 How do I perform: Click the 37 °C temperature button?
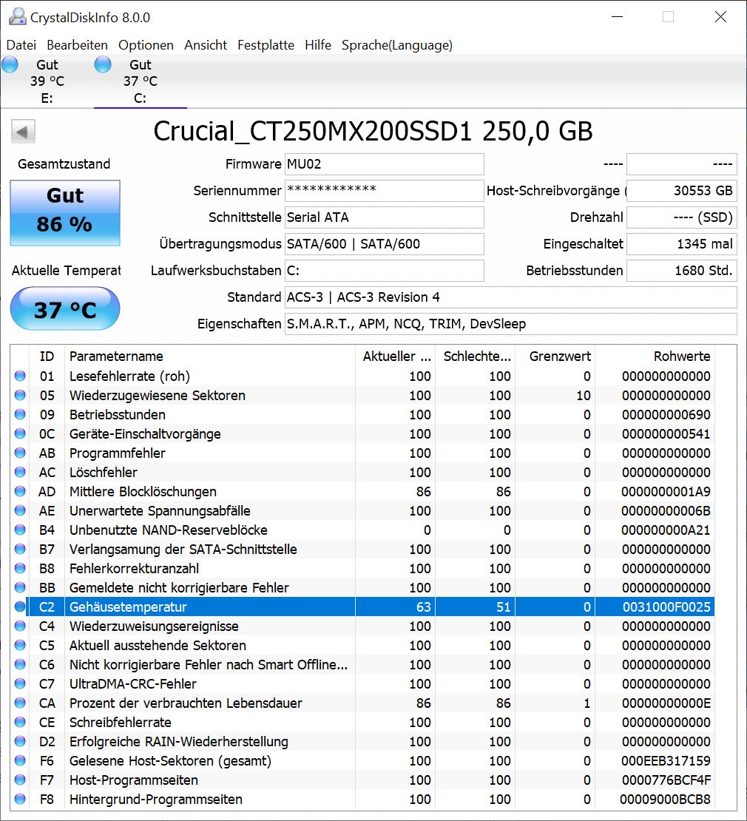click(65, 309)
